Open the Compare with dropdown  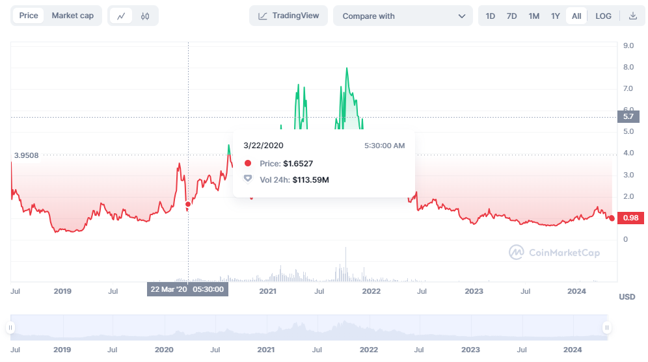[x=403, y=16]
